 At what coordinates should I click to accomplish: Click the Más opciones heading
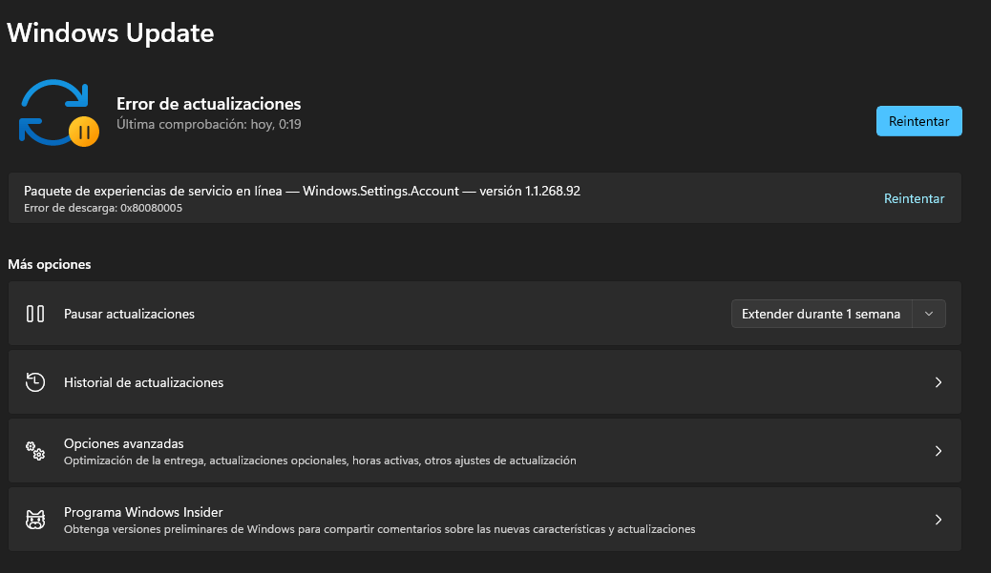(x=50, y=264)
